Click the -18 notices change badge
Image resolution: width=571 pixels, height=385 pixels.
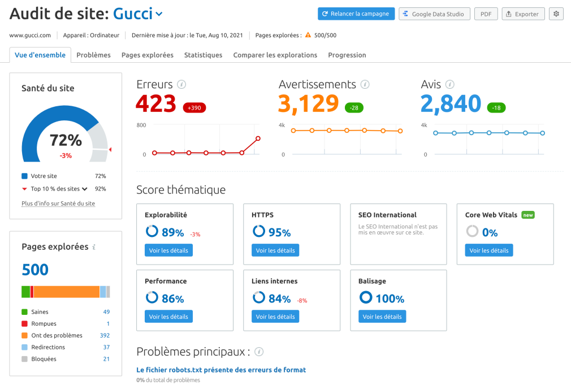[x=496, y=108]
